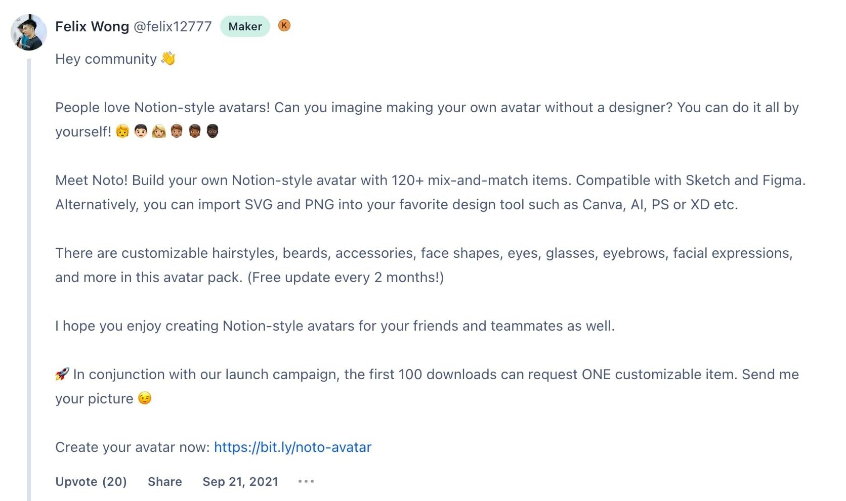Visit the @felix12777 handle link

[x=173, y=26]
